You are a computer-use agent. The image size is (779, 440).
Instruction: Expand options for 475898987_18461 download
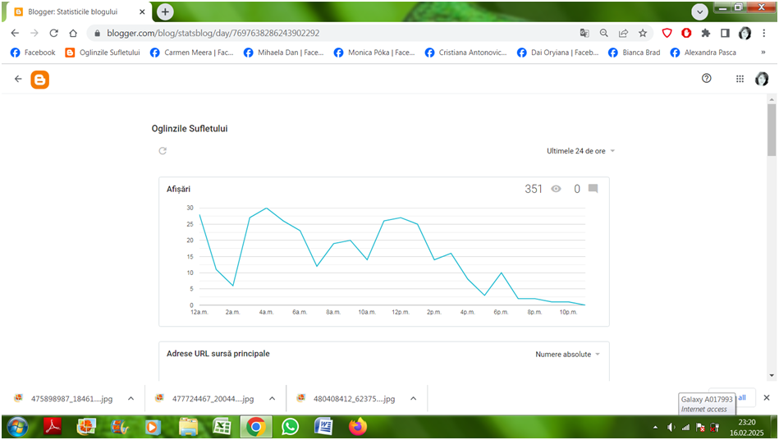(x=131, y=398)
